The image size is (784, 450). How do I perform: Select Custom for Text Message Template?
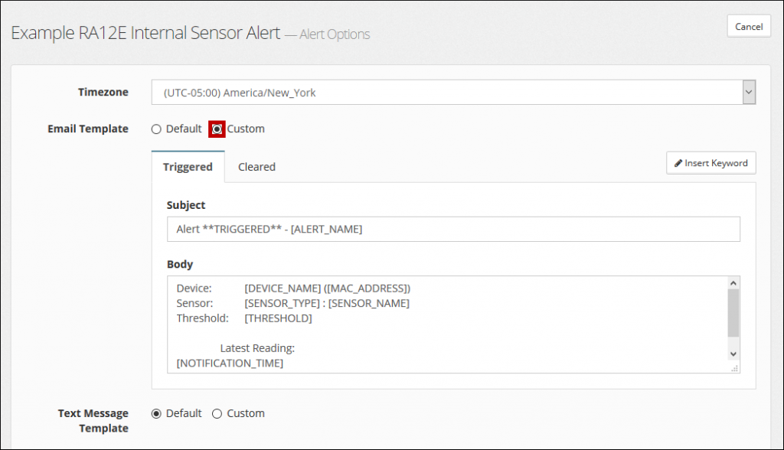pos(217,412)
